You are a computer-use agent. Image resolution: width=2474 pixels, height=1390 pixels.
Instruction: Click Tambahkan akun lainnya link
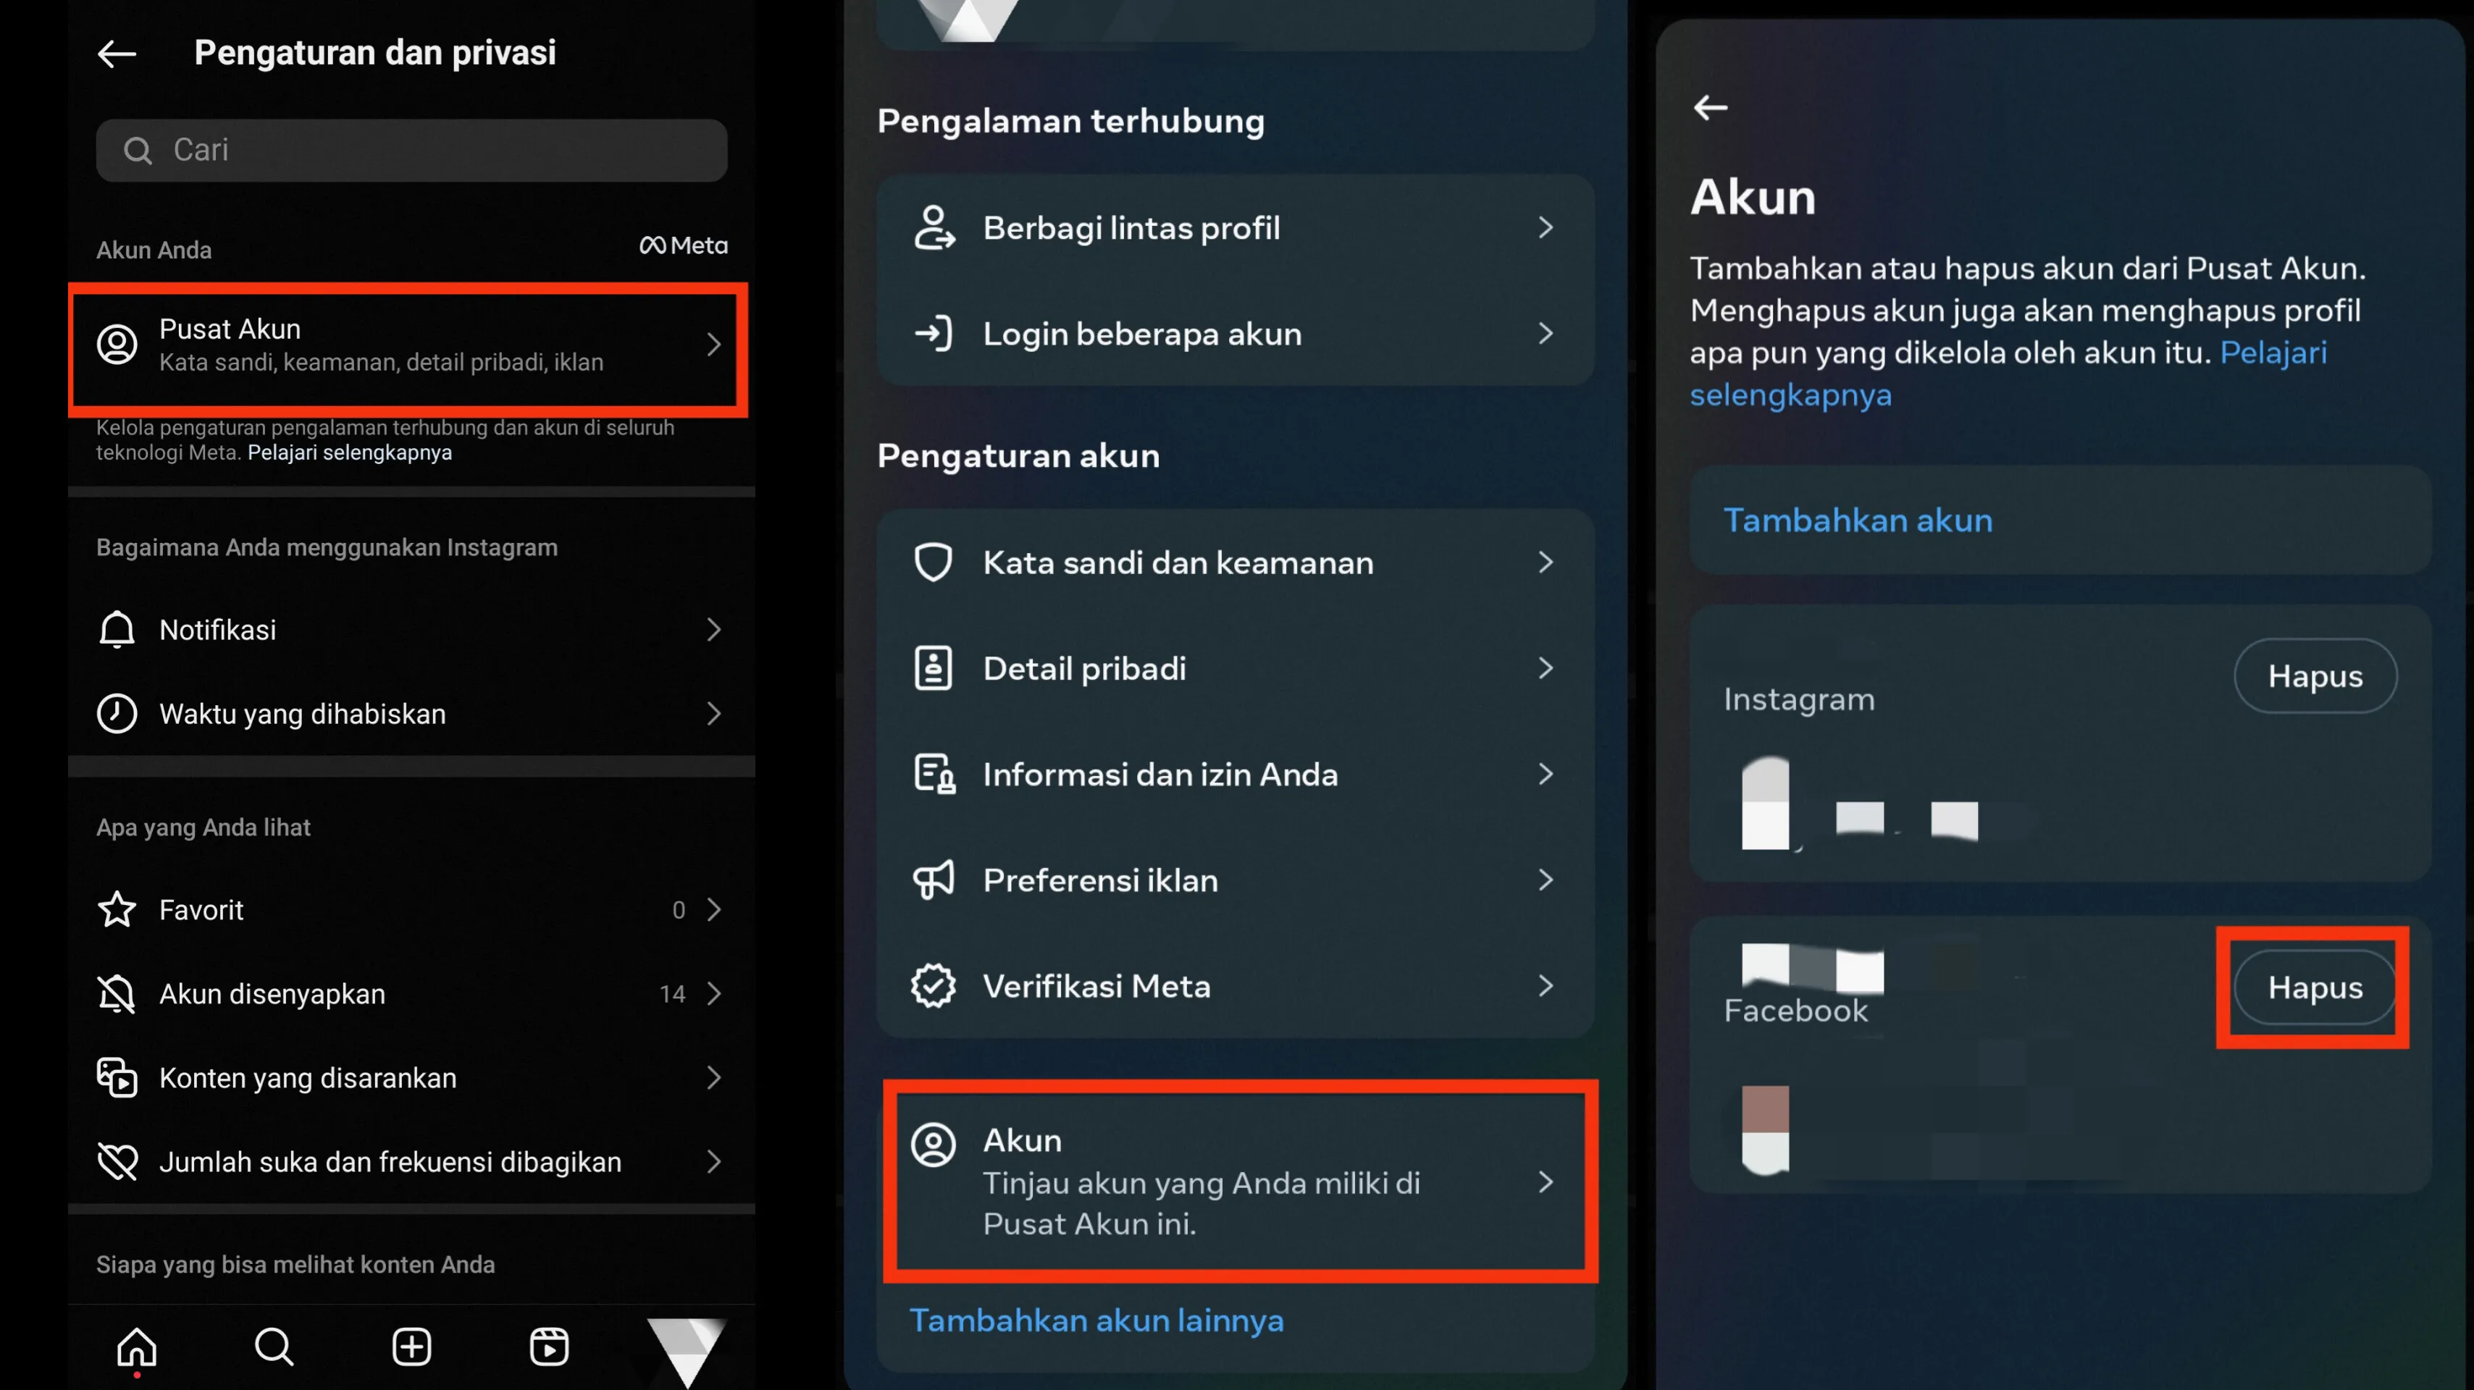click(x=1096, y=1320)
